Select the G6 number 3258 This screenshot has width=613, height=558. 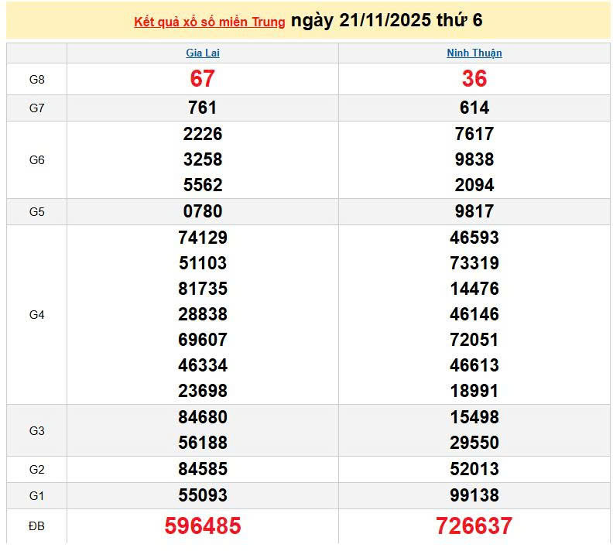pos(203,159)
